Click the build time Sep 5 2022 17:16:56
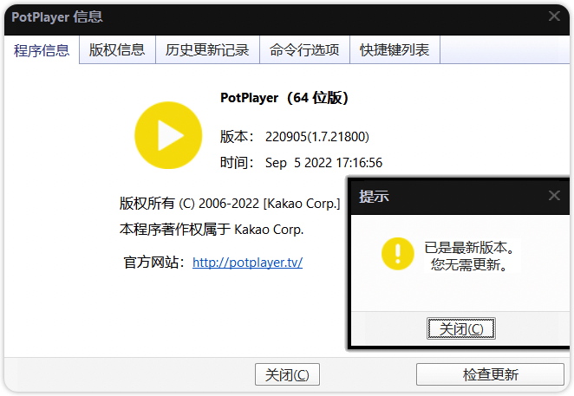The image size is (574, 396). [323, 163]
